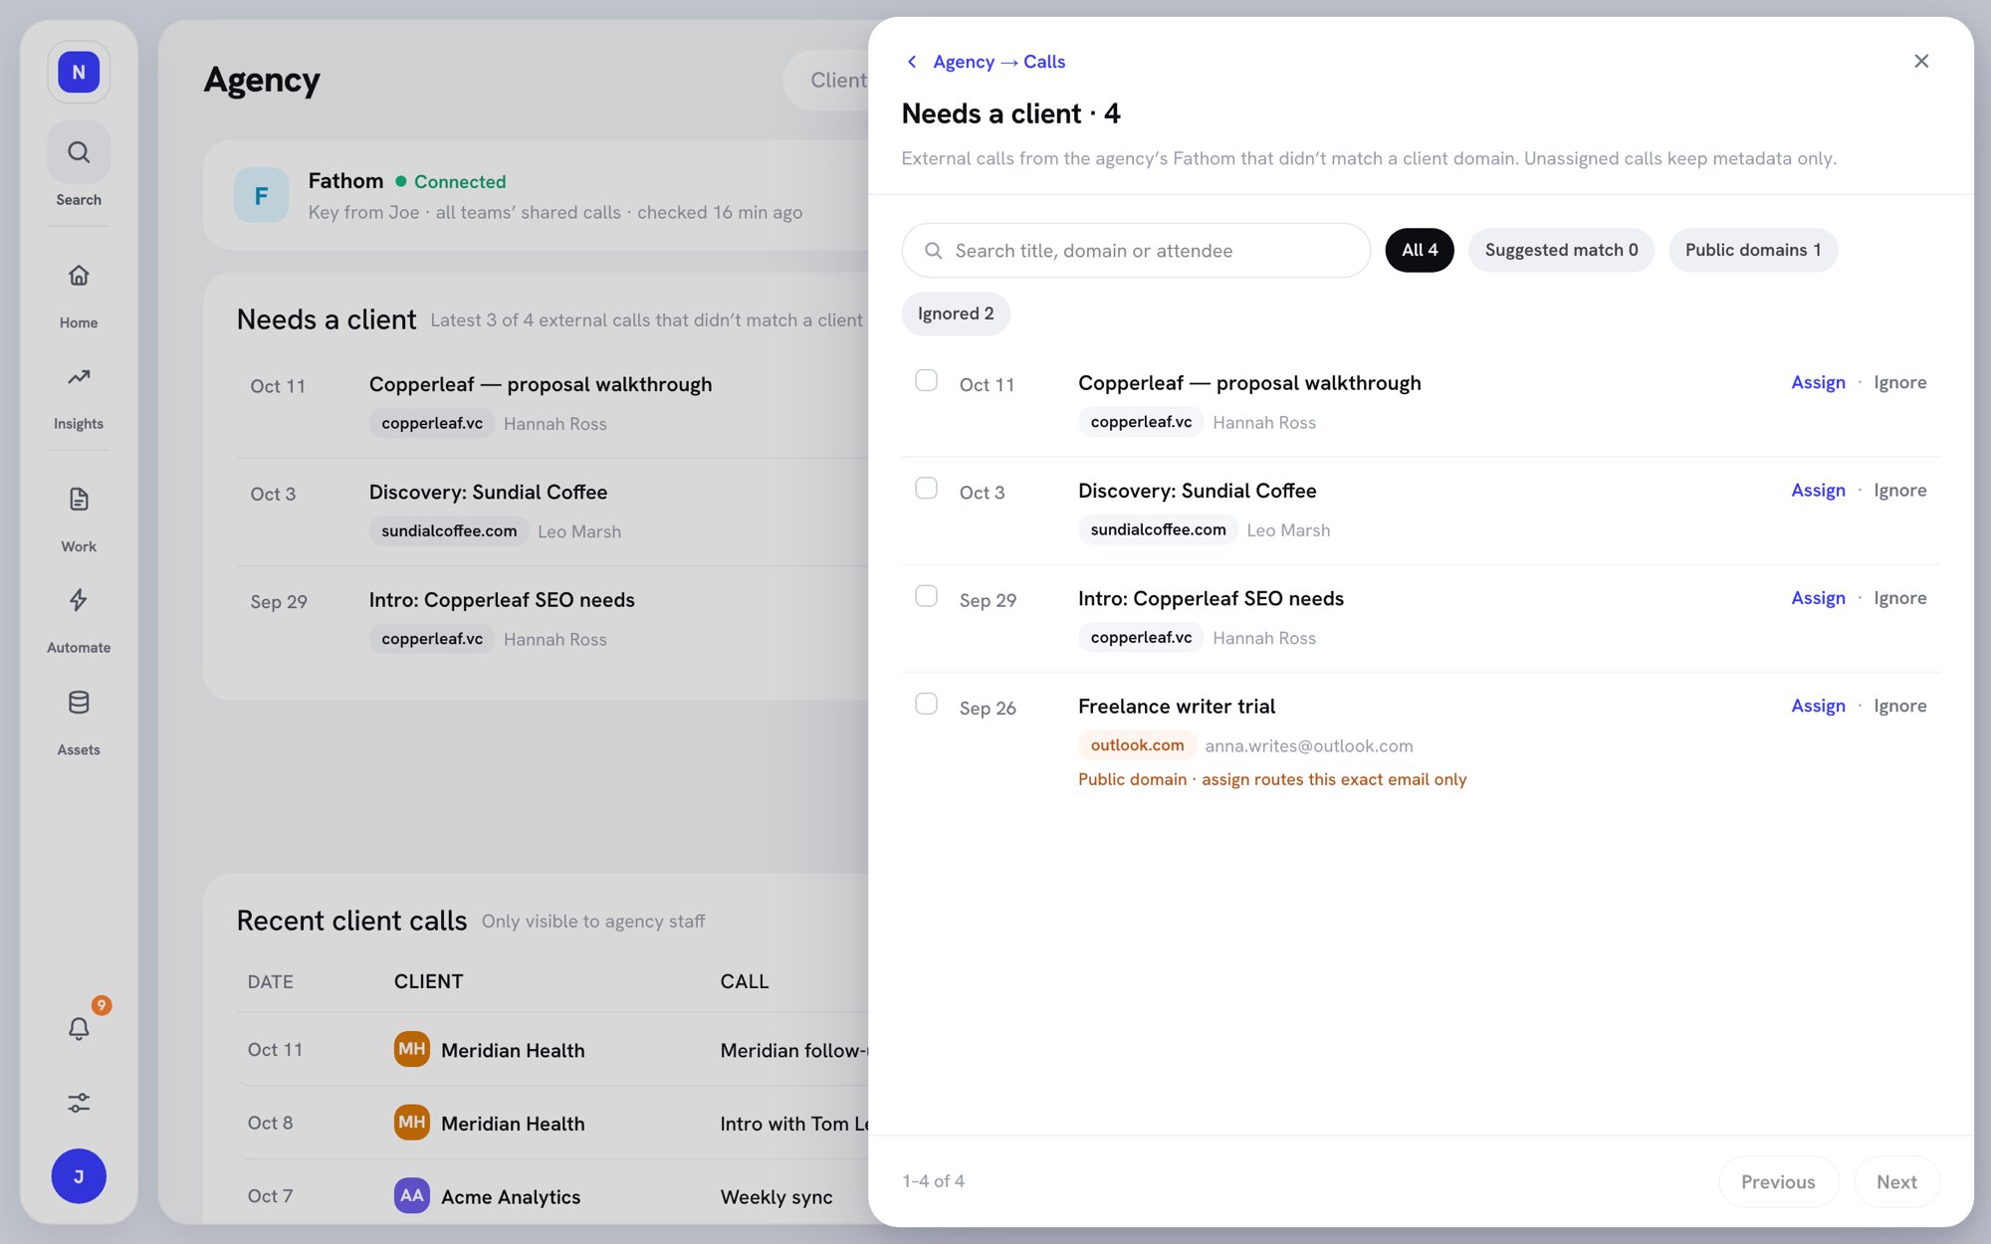The height and width of the screenshot is (1244, 1991).
Task: Click the N workspace logo
Action: tap(79, 72)
